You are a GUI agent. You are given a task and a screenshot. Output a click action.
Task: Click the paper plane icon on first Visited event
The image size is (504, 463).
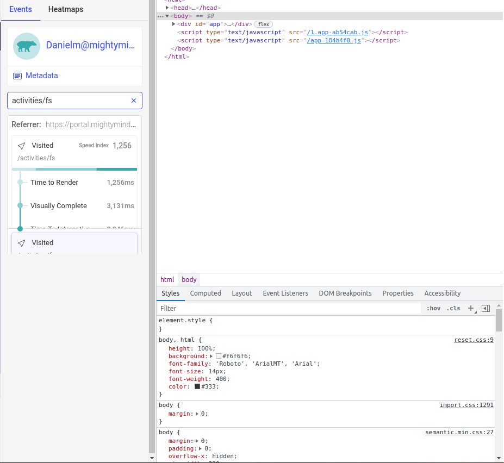click(21, 145)
